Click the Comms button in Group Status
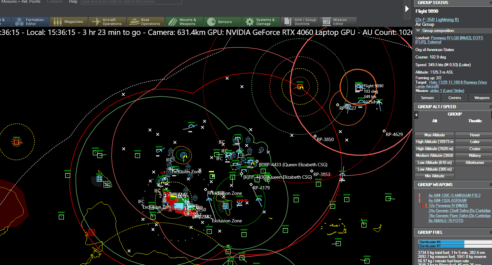 (455, 98)
